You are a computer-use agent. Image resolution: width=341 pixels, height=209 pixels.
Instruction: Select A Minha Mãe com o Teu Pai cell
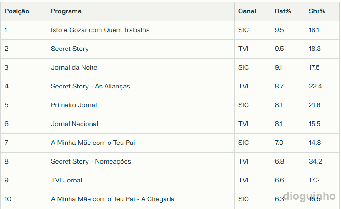pos(93,143)
